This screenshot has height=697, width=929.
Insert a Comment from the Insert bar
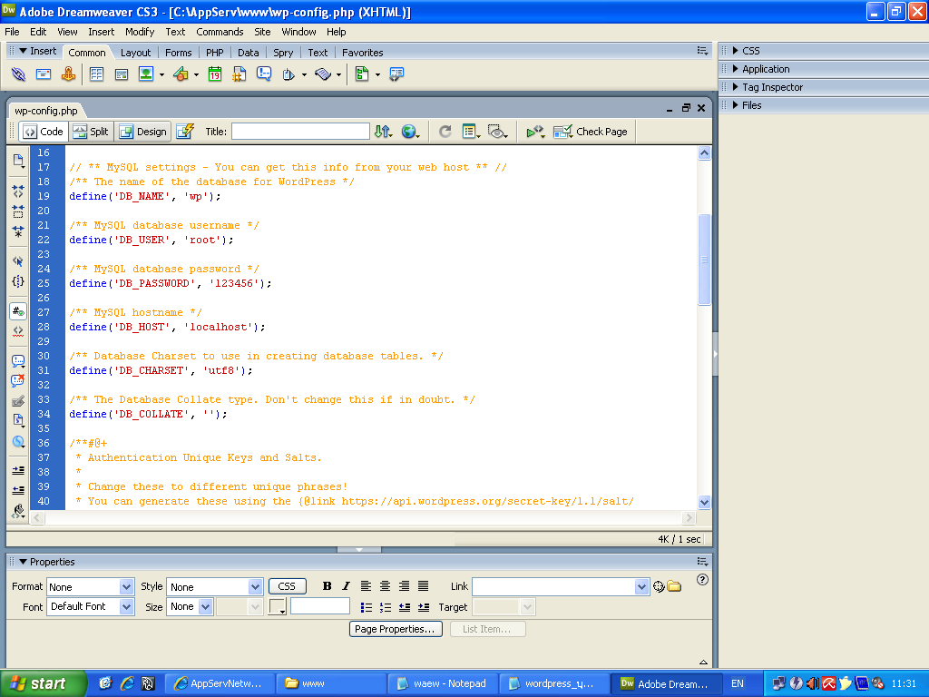[264, 74]
